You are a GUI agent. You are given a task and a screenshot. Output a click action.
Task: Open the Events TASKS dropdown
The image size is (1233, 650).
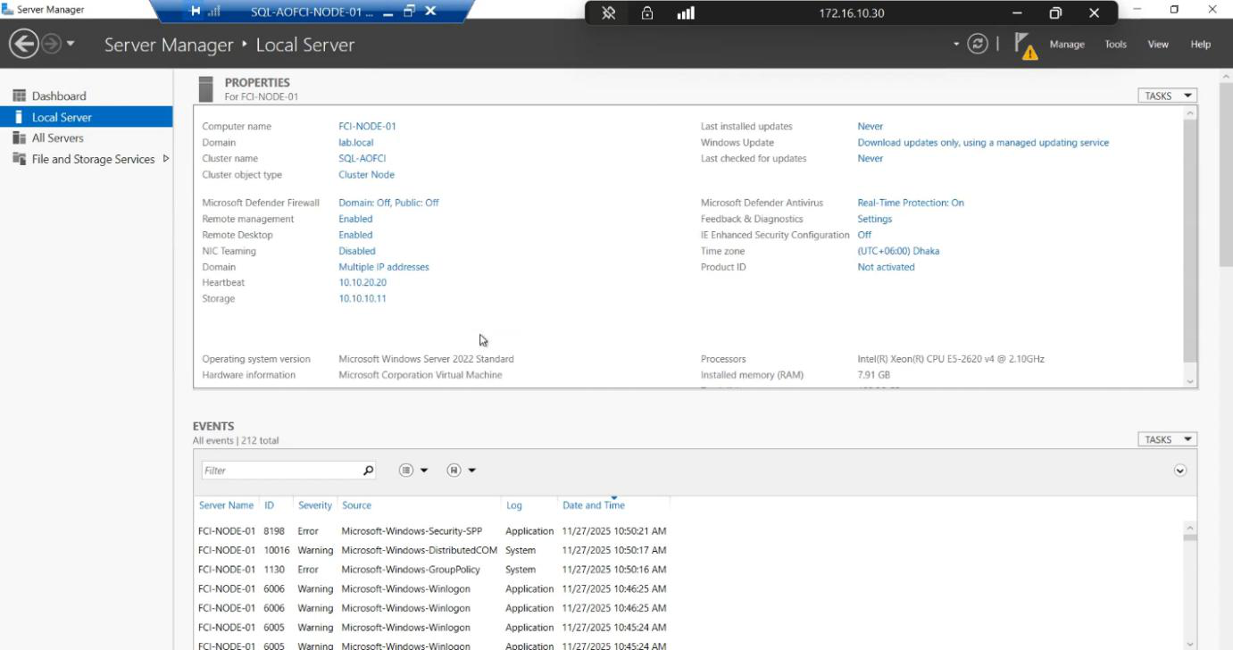click(1167, 439)
